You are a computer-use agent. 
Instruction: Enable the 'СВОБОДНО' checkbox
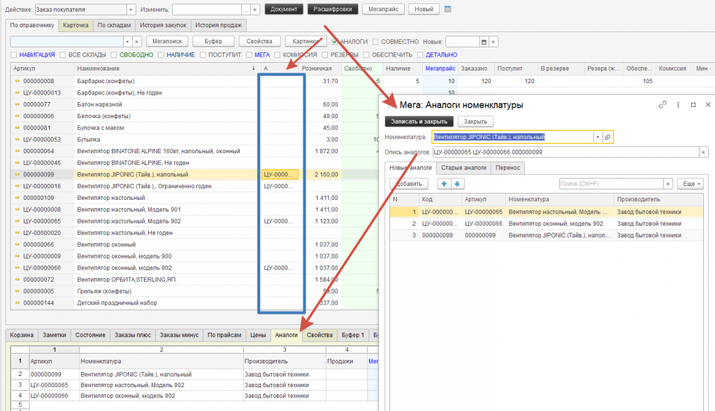click(114, 55)
